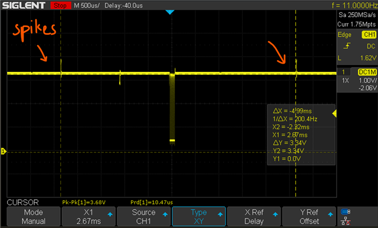This screenshot has height=228, width=378.
Task: Click the Curr 1.75Mpts memory depth
Action: click(357, 24)
